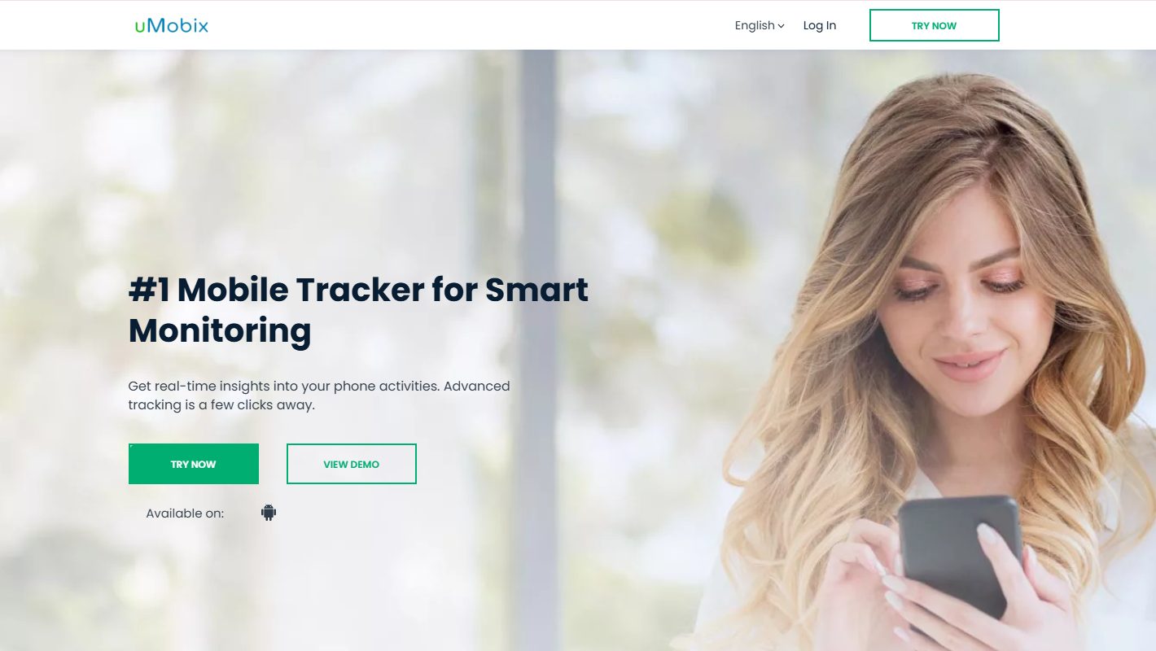
Task: Click the 'Available on:' label
Action: (185, 513)
